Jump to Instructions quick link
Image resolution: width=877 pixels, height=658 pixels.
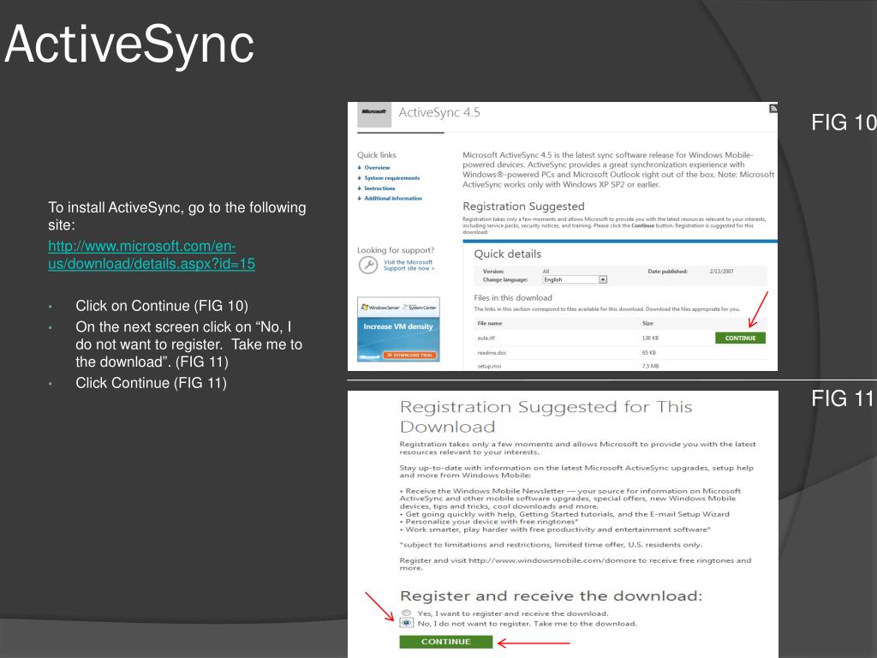(x=379, y=188)
